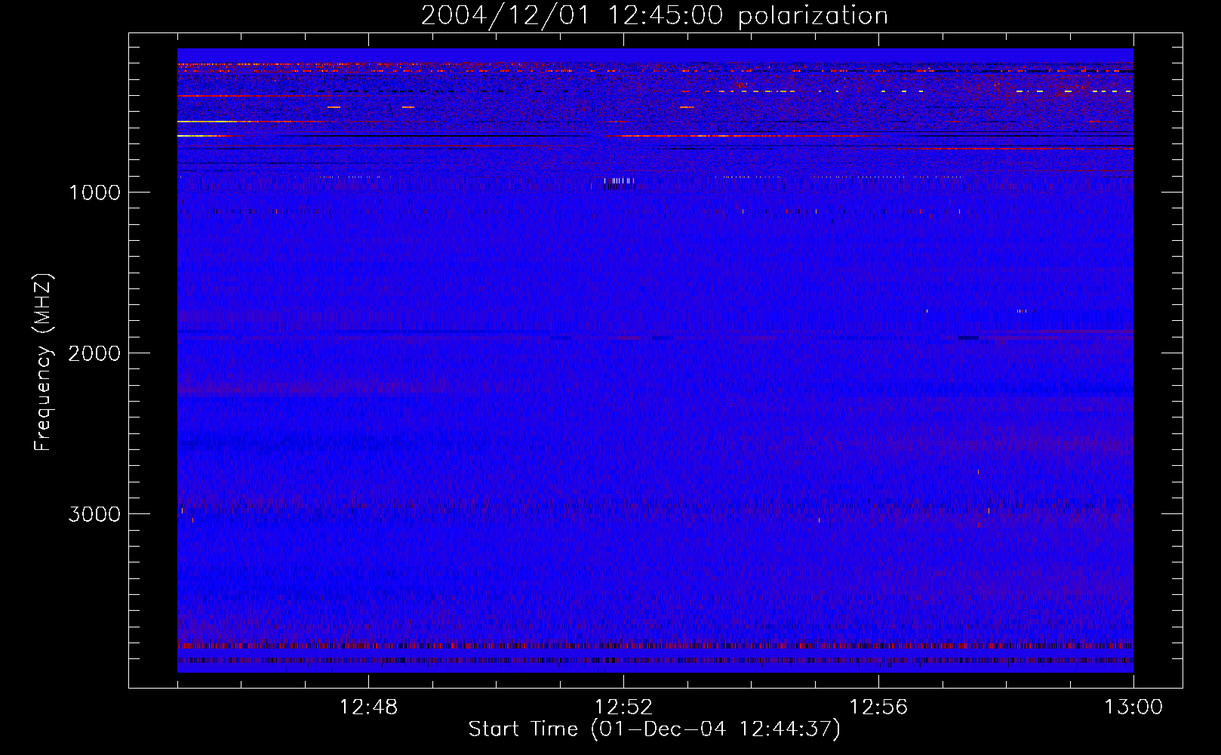Click the 12:48 time axis label
The image size is (1221, 755).
[x=368, y=707]
